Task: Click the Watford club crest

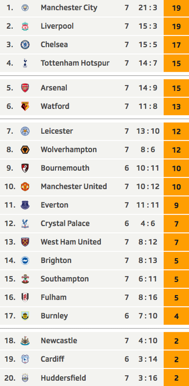Action: pyautogui.click(x=25, y=106)
